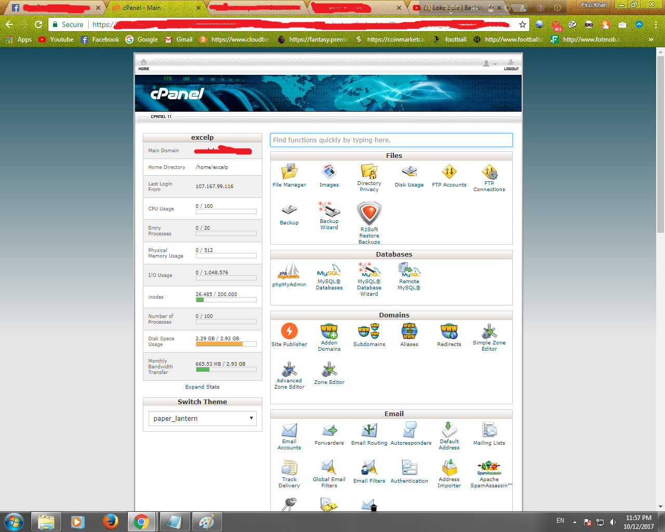Open Address Importer
The width and height of the screenshot is (665, 532).
449,474
